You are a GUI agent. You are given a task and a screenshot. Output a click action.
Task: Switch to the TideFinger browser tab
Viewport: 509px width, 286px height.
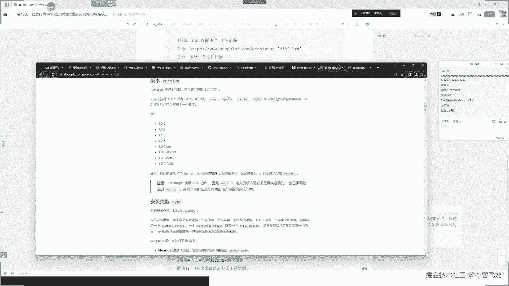click(248, 68)
